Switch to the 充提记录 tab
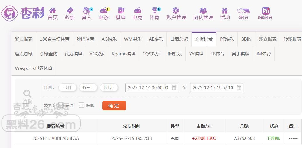 point(204,39)
